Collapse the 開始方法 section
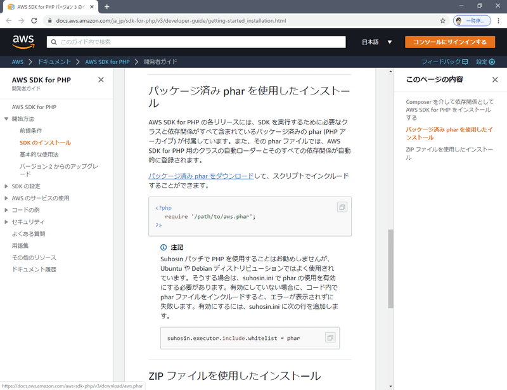Image resolution: width=507 pixels, height=390 pixels. click(6, 119)
